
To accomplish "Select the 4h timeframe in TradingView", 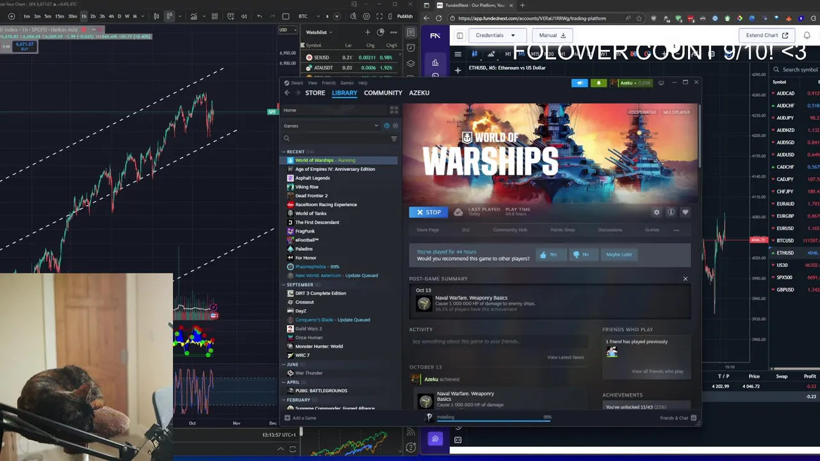I will pos(111,16).
